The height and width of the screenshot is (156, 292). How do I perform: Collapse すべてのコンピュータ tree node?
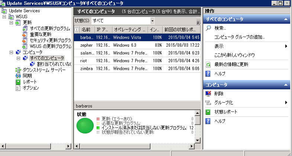(x=18, y=58)
